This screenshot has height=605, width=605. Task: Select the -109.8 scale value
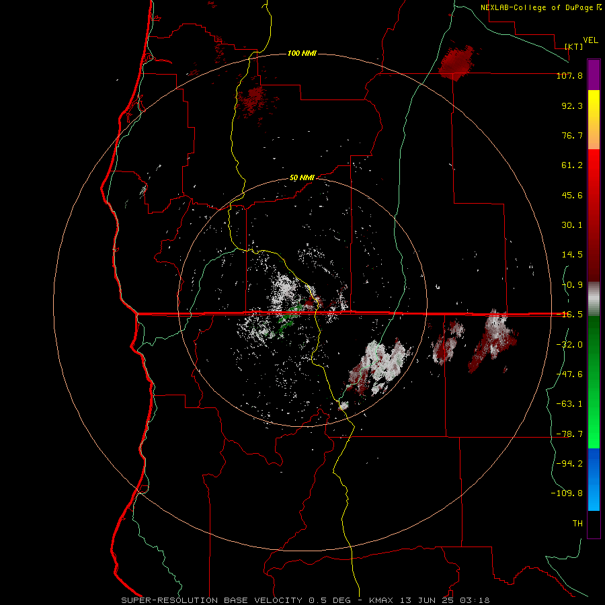[567, 493]
